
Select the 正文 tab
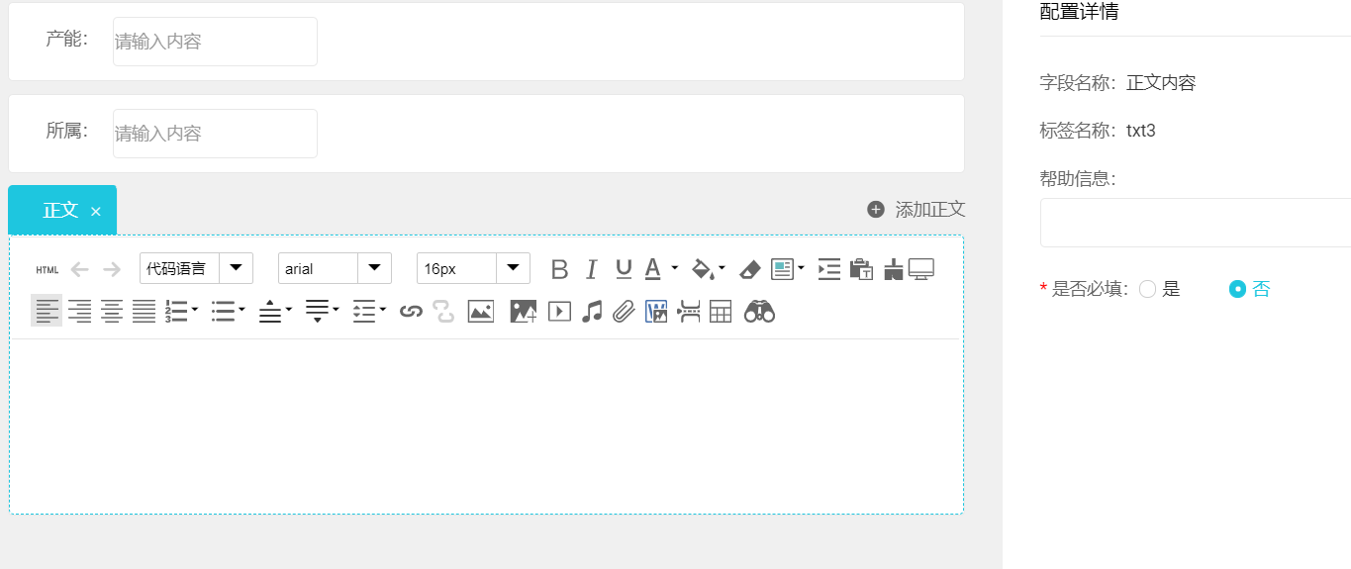point(60,210)
